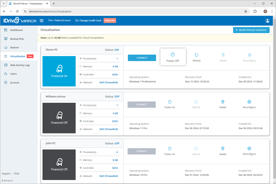Click the Williams-mirror instance name

pyautogui.click(x=56, y=97)
